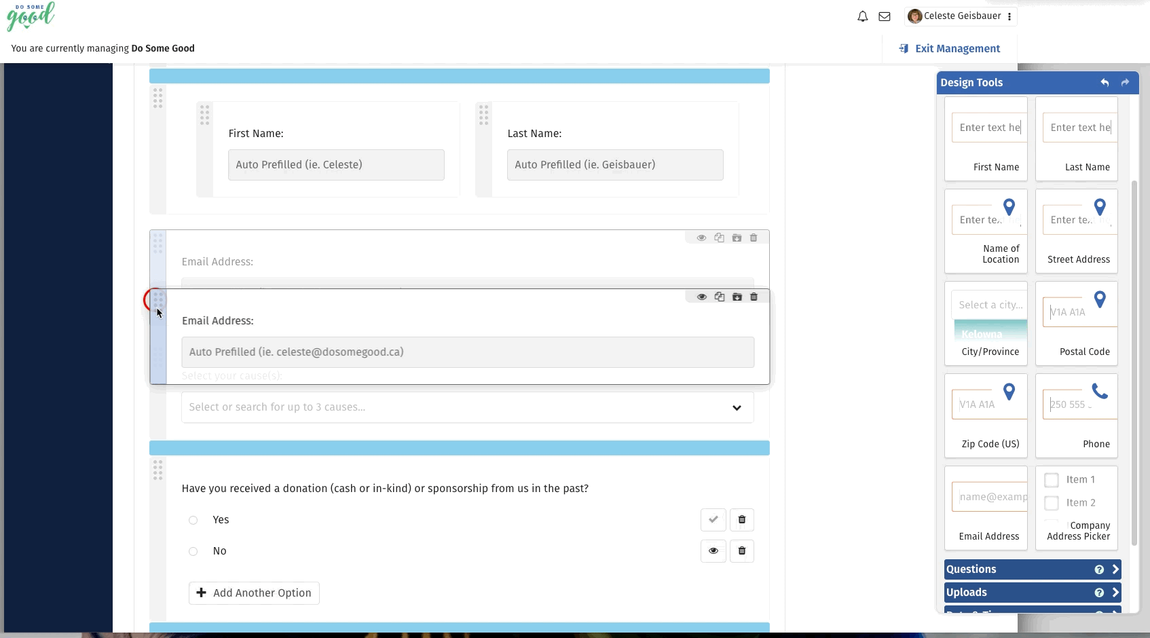Undo last change in Design Tools
1150x638 pixels.
tap(1105, 82)
